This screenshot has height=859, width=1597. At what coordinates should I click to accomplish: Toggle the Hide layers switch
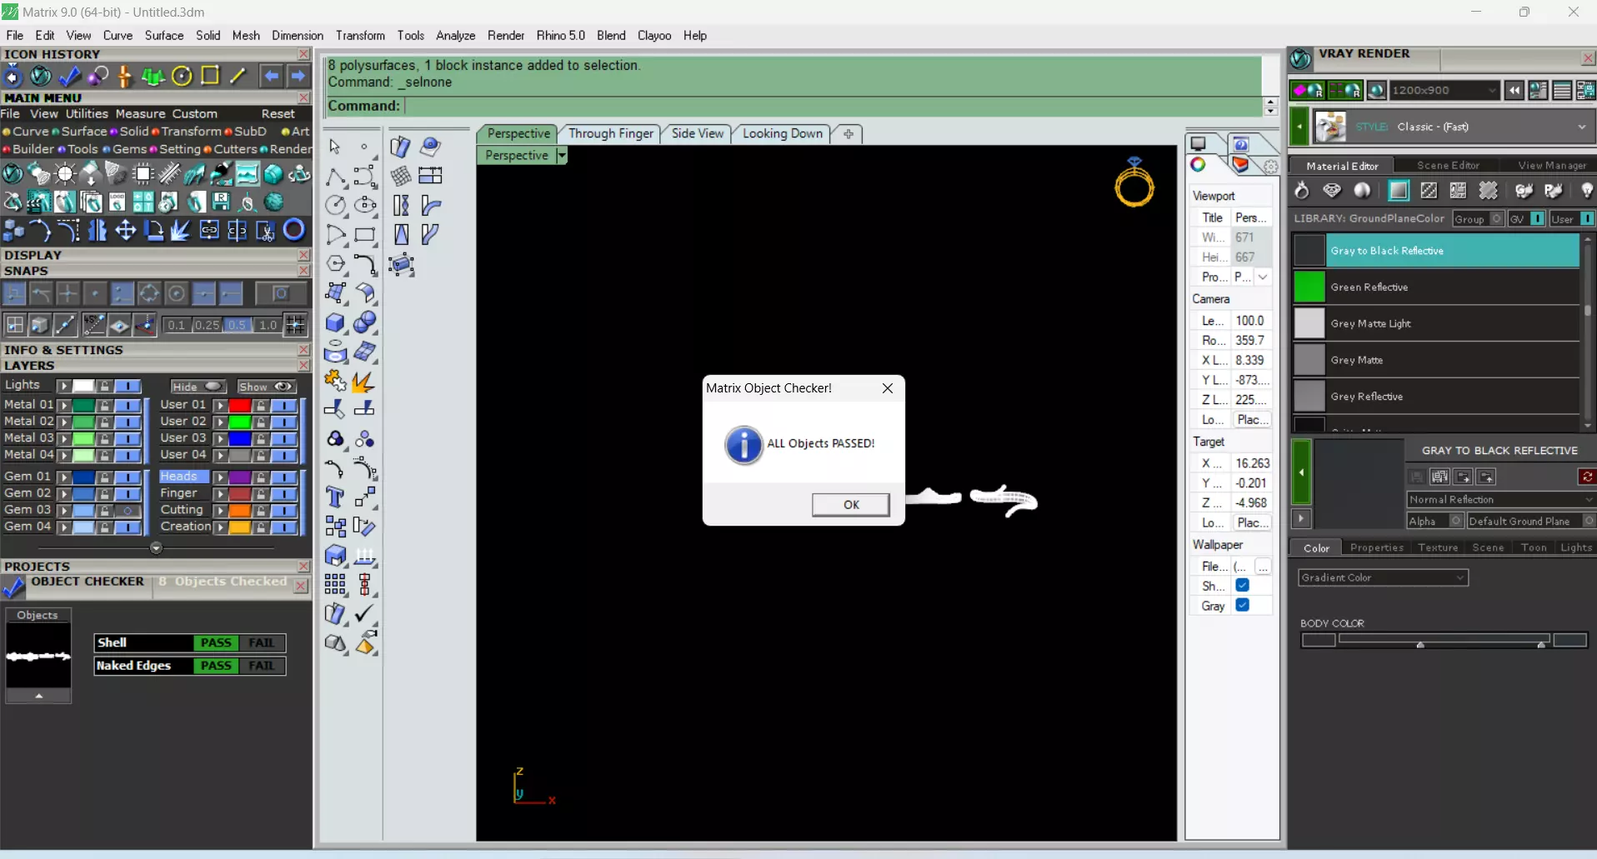click(198, 387)
